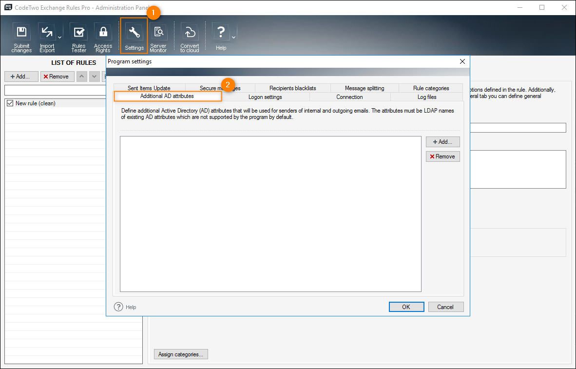
Task: Cancel the Program settings dialog
Action: 445,307
